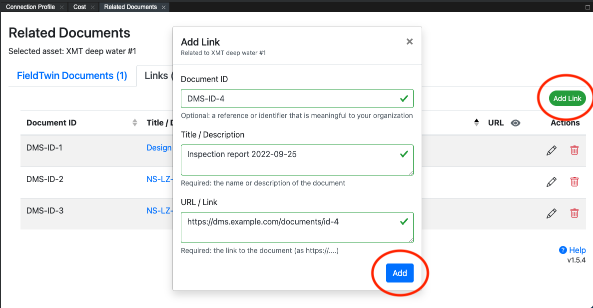Edit the DMS-ID-2 row with pencil icon
Screen dimensions: 593x308
pos(552,182)
